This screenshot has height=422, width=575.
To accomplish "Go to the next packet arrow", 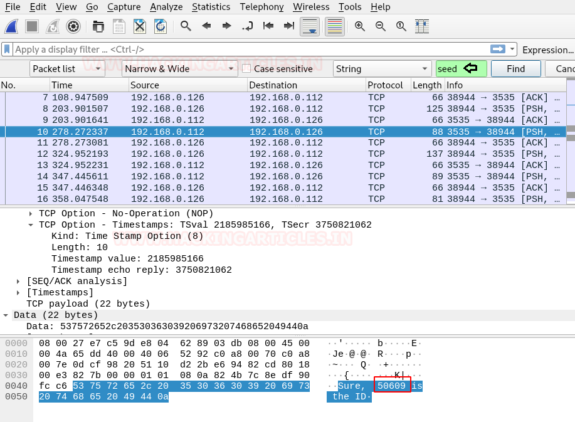I will (227, 26).
